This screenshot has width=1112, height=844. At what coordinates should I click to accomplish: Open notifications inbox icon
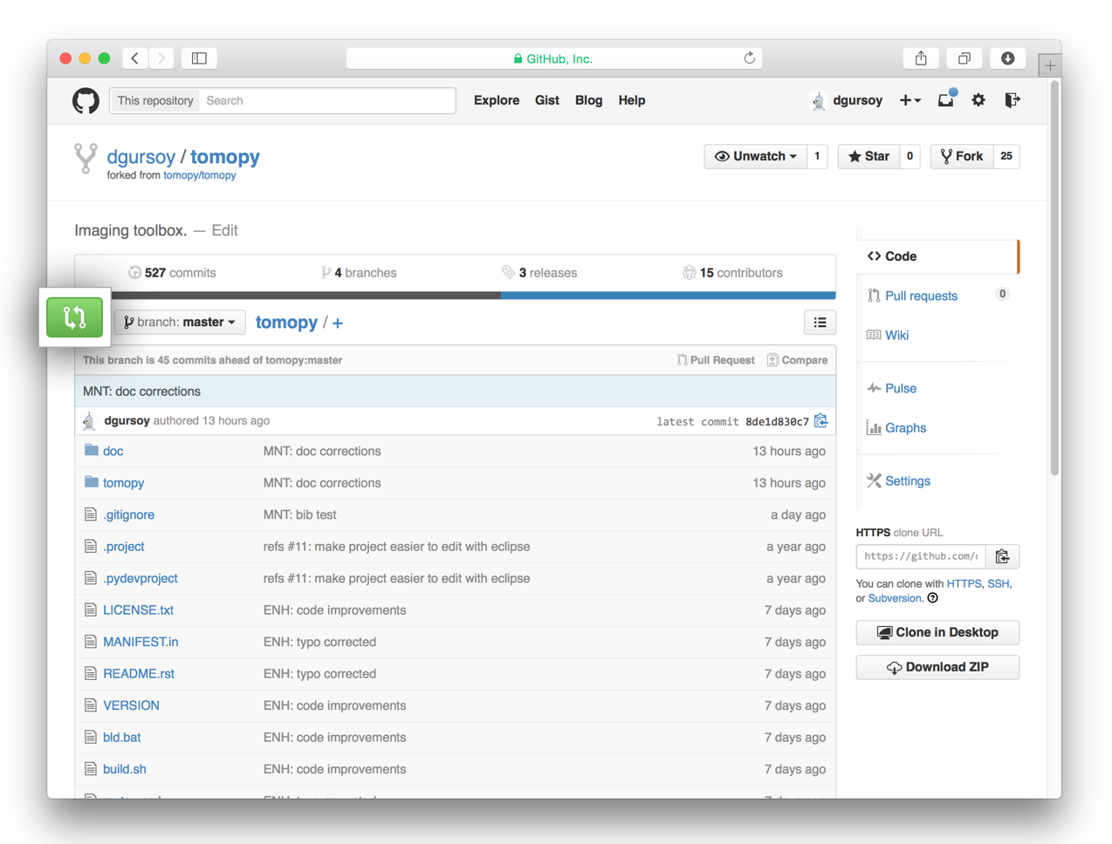click(x=946, y=100)
